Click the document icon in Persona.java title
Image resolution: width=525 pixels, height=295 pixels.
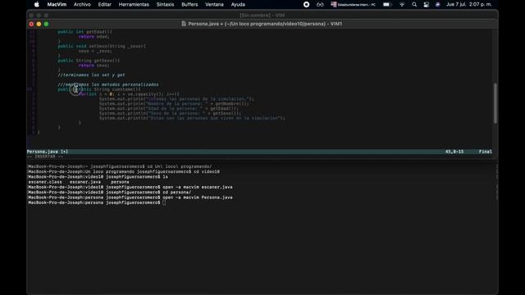click(184, 24)
